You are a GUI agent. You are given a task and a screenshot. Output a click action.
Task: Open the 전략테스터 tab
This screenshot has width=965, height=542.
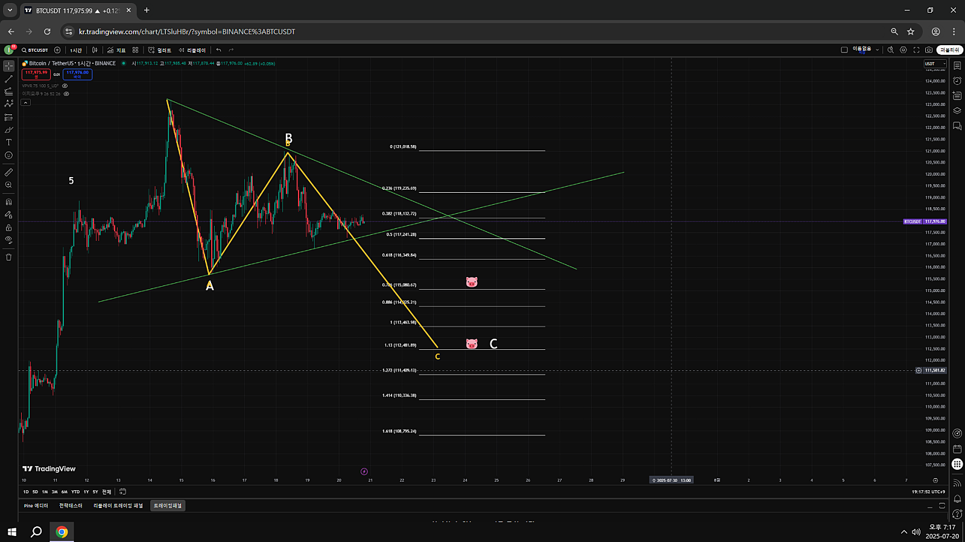pyautogui.click(x=71, y=506)
